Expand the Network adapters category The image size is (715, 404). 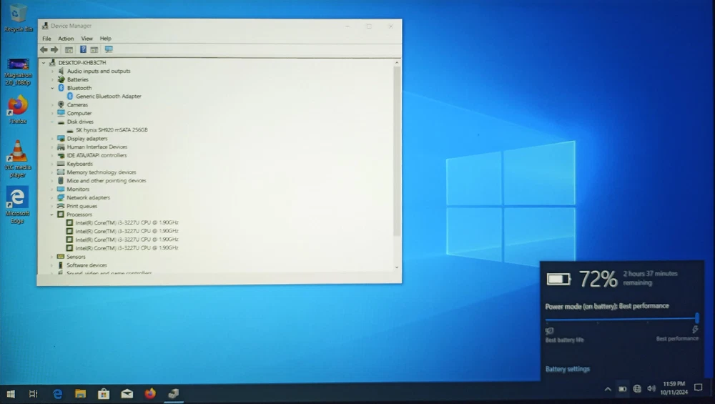pyautogui.click(x=52, y=198)
